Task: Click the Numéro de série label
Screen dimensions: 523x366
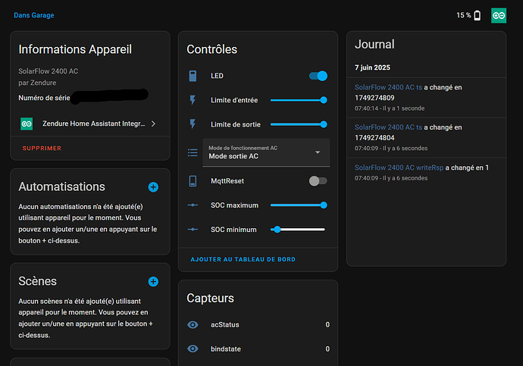Action: (x=44, y=98)
